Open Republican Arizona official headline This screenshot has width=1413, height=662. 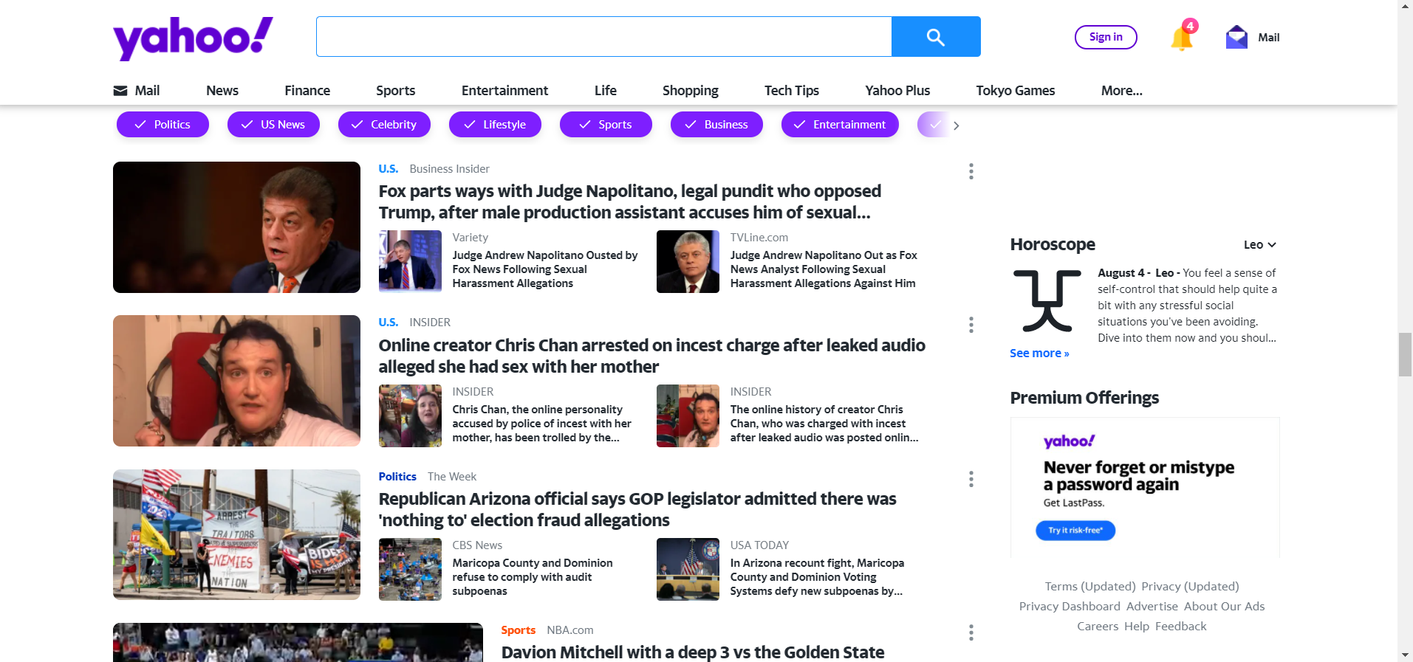pyautogui.click(x=637, y=510)
